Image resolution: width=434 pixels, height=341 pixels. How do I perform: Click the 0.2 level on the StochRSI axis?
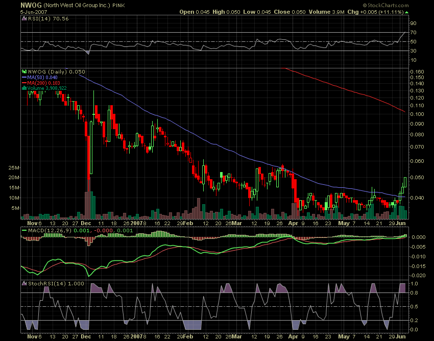[x=415, y=320]
